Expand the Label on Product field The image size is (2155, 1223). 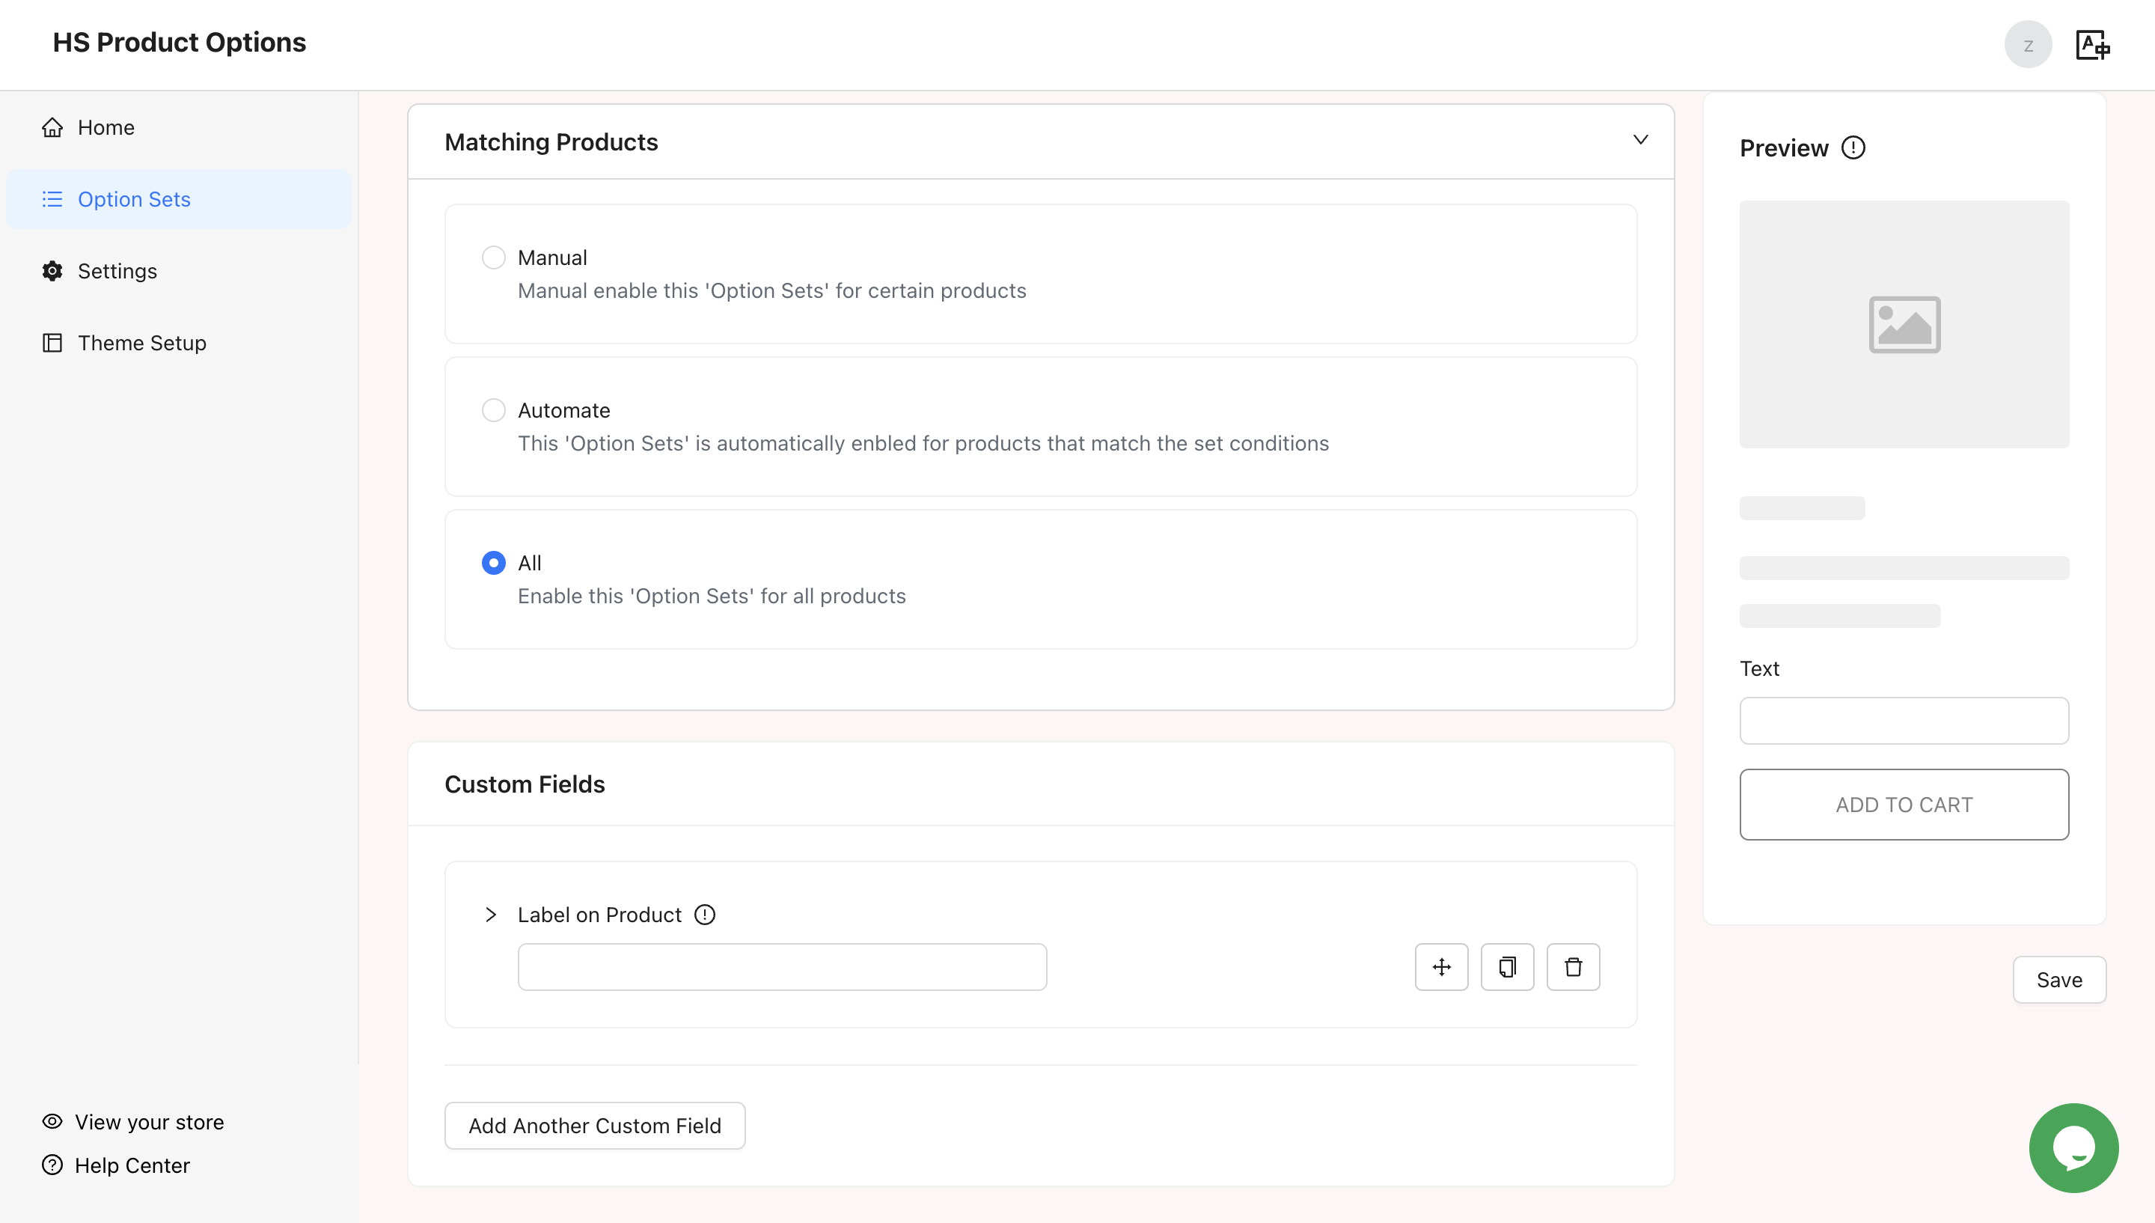tap(490, 914)
